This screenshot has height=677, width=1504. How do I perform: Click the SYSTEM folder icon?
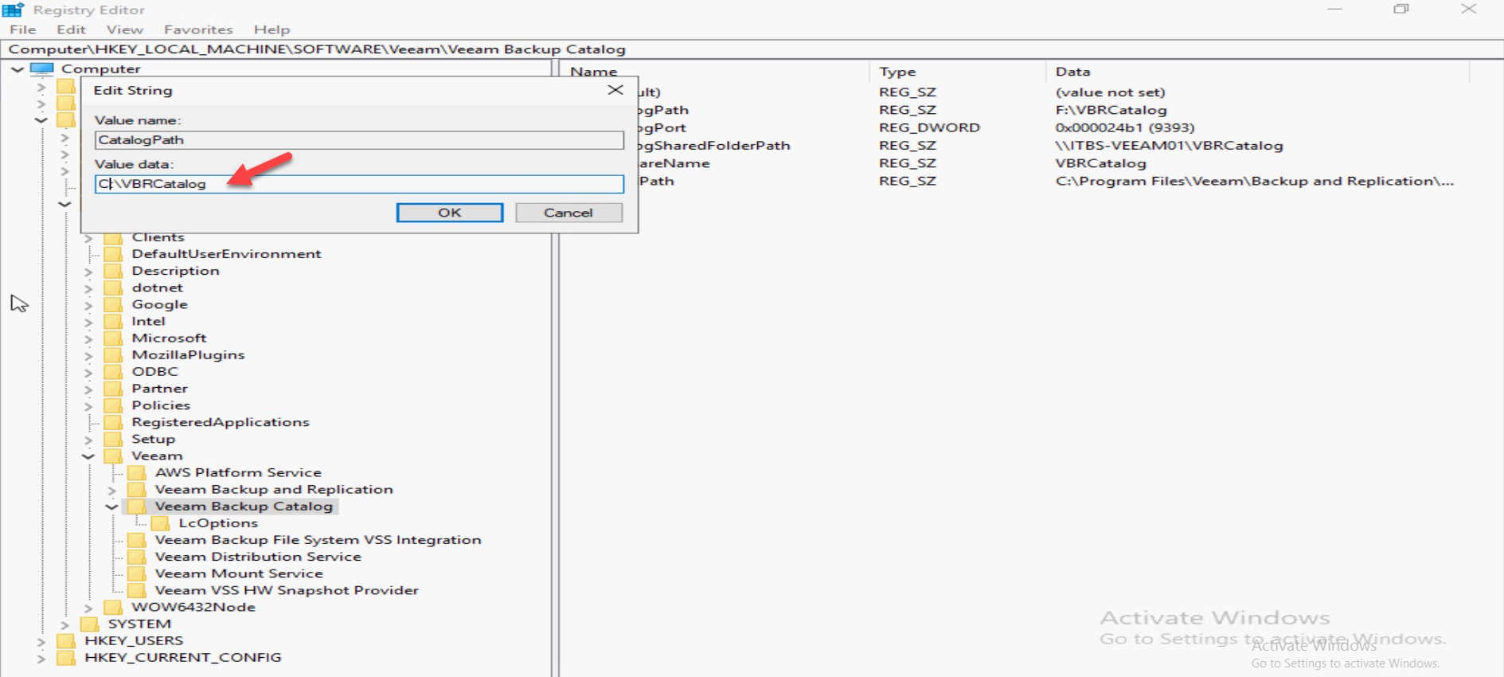pos(90,624)
